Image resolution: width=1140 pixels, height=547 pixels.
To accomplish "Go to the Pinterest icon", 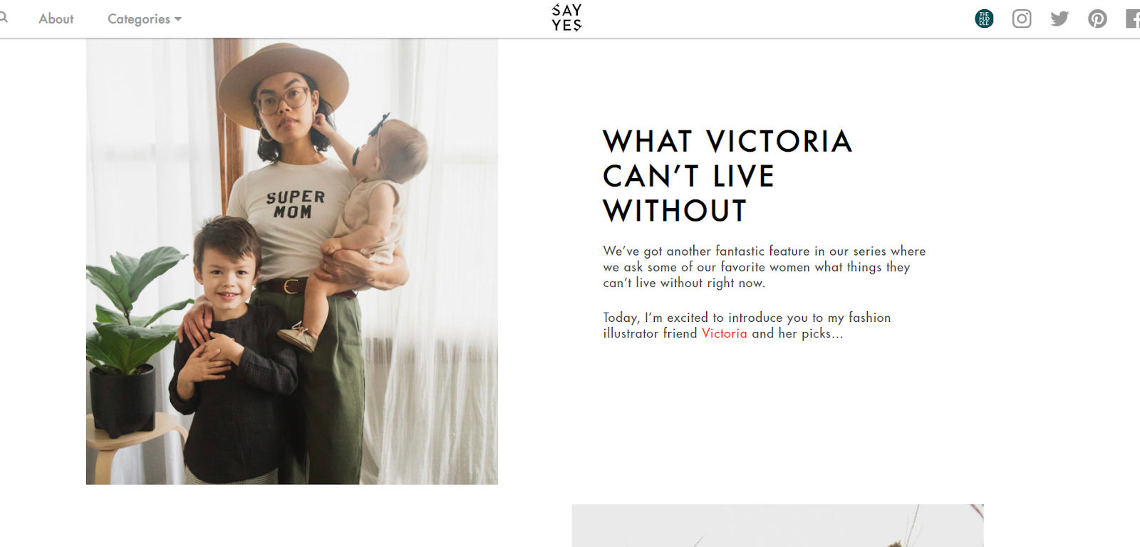I will click(x=1097, y=19).
